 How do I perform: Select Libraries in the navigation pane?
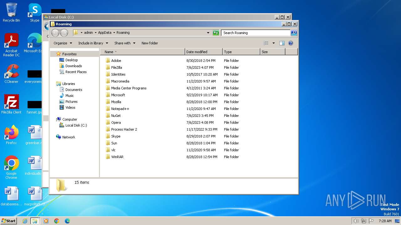pyautogui.click(x=69, y=84)
